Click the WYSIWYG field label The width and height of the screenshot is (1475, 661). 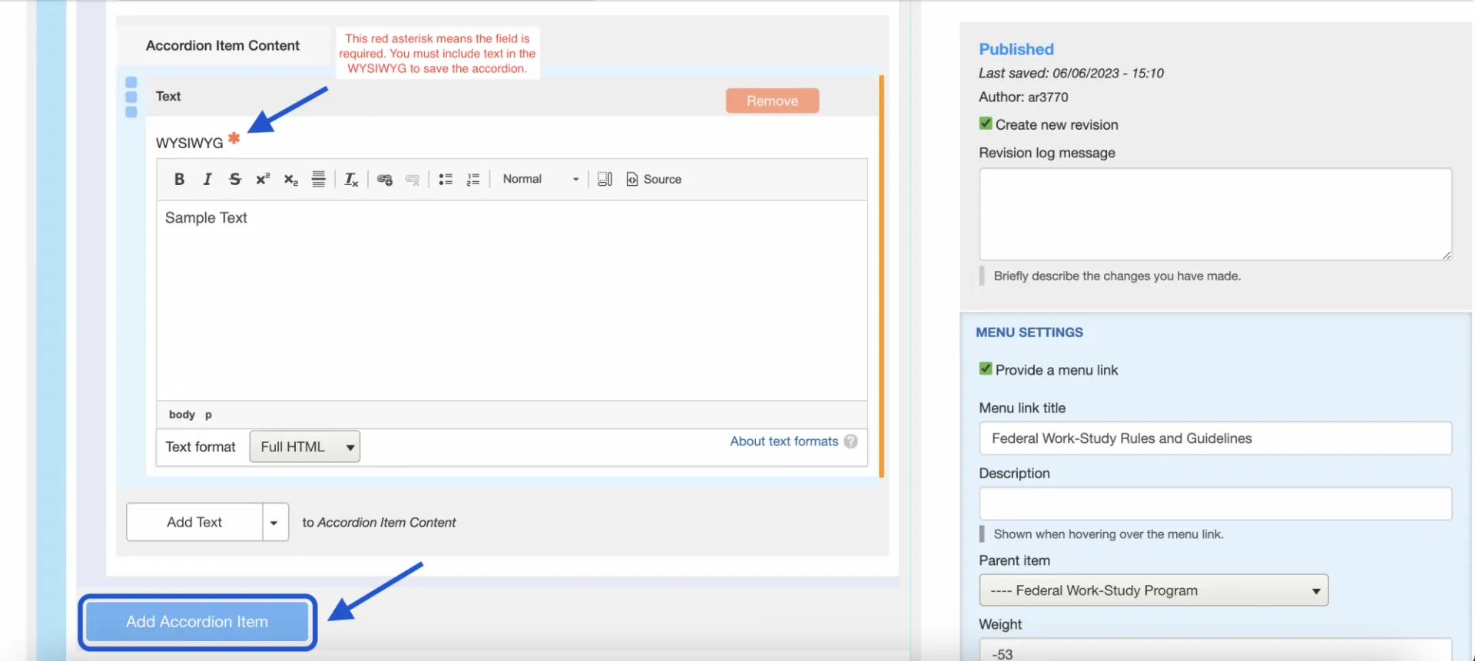click(189, 143)
